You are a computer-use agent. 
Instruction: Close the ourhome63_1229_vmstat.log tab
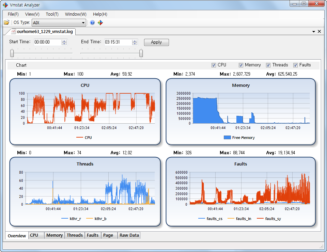(x=319, y=31)
